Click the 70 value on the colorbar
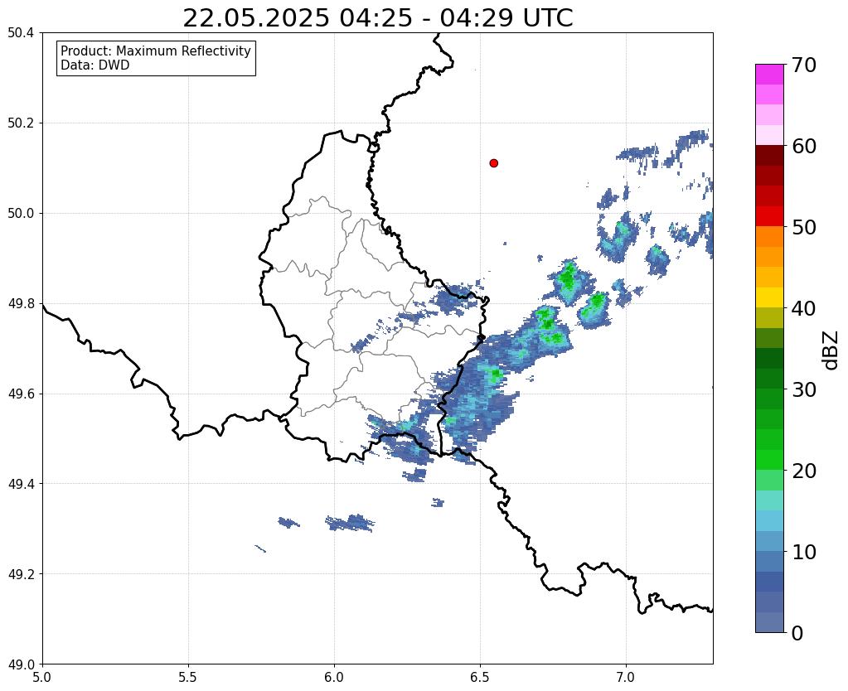848x691 pixels. click(x=803, y=65)
